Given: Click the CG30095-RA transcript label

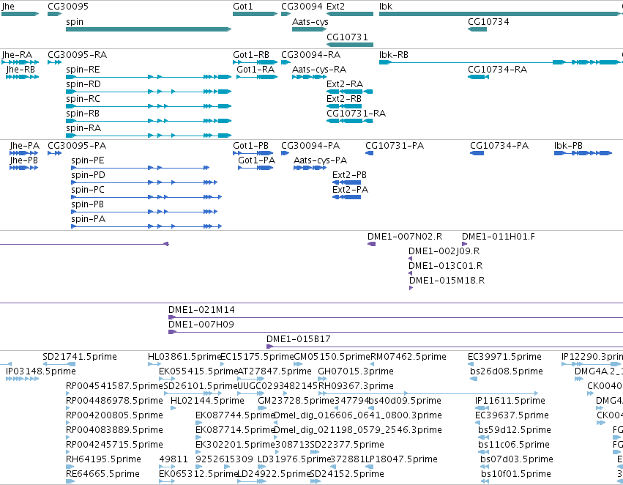Looking at the screenshot, I should (77, 55).
